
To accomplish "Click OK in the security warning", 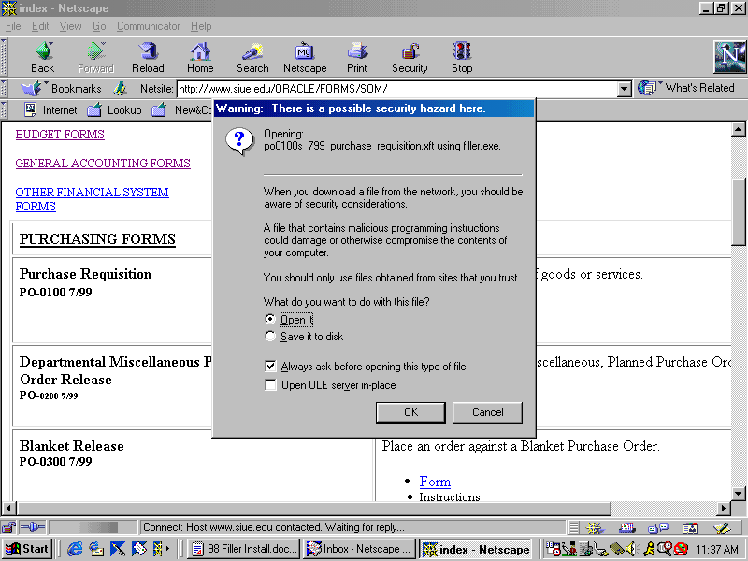I will pos(410,412).
